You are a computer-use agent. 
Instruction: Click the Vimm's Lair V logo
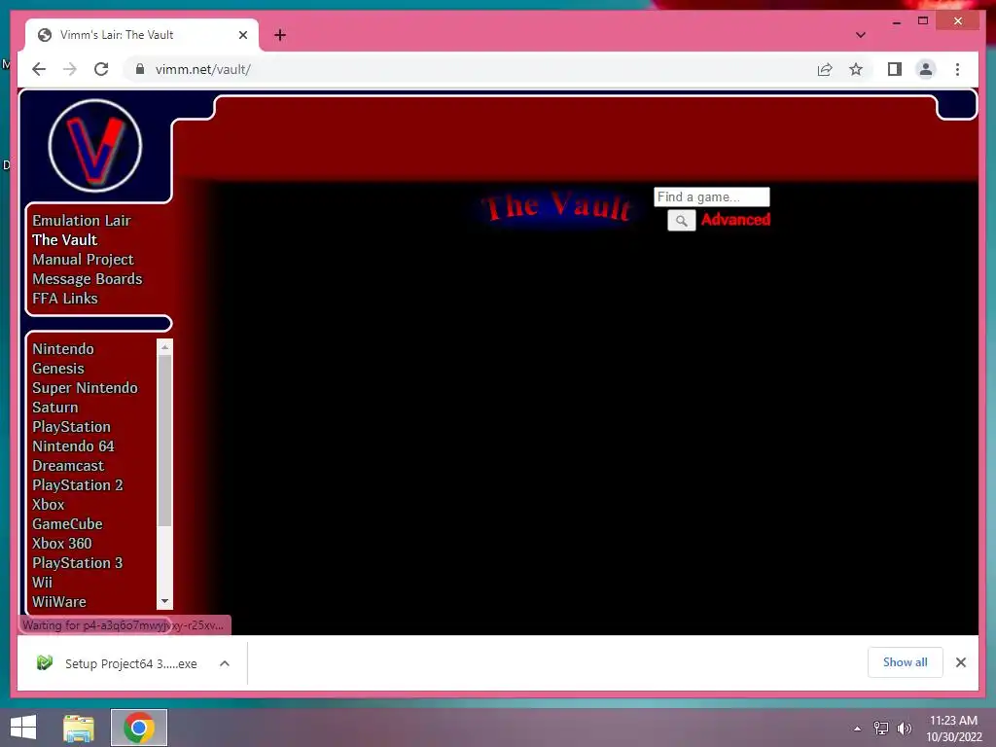(94, 146)
